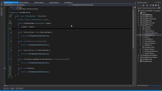Click the yellow warning indicator above the scrollbar
Image resolution: width=162 pixels, height=91 pixels.
click(135, 7)
